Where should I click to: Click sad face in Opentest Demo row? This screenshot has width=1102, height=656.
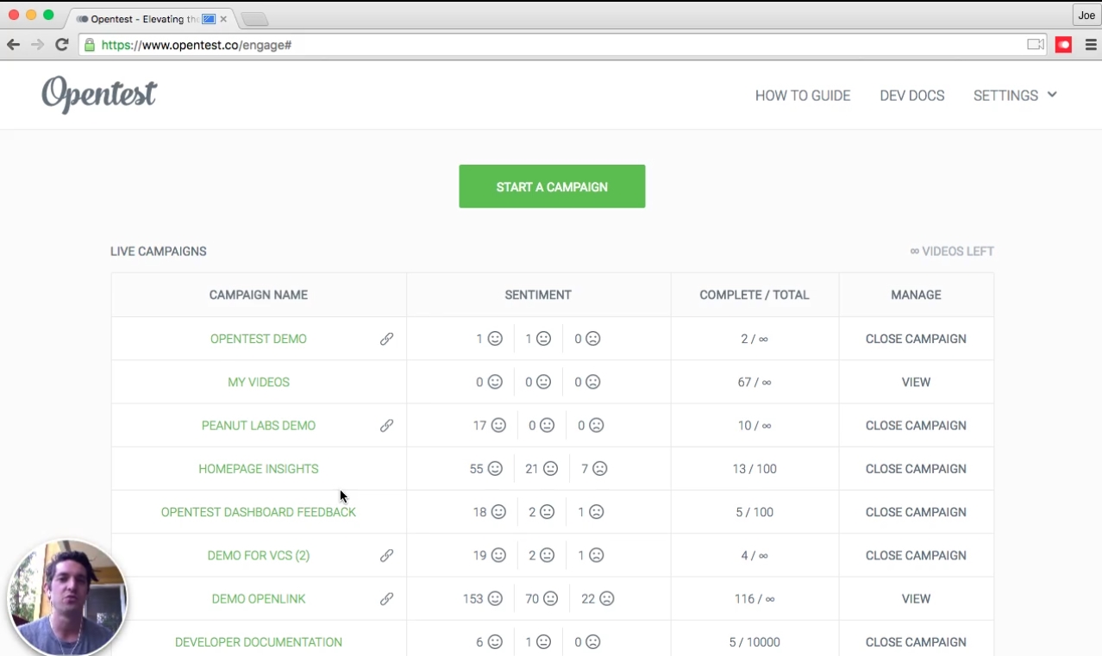click(x=593, y=339)
